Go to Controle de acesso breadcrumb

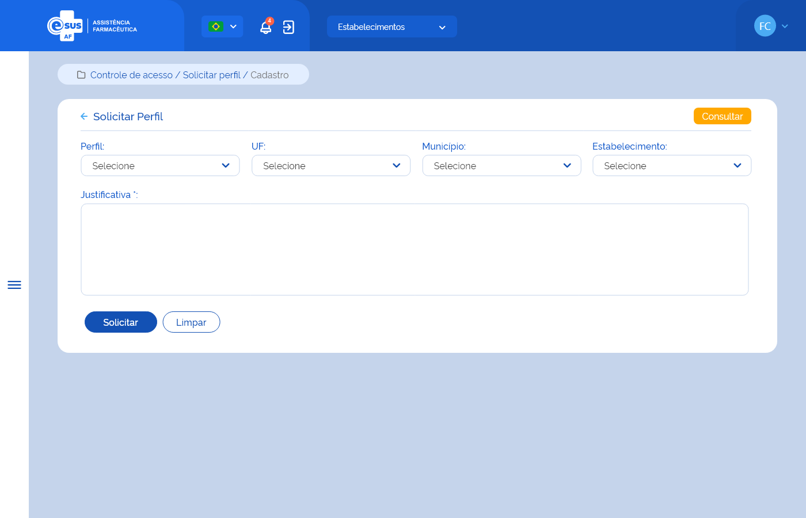[131, 75]
